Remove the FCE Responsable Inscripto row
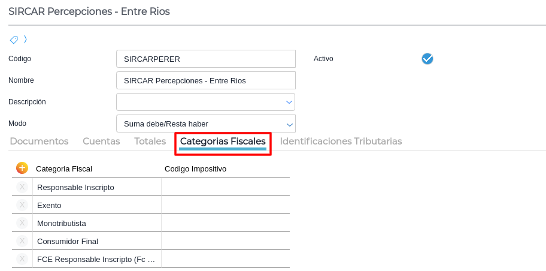The width and height of the screenshot is (546, 271). [x=22, y=259]
